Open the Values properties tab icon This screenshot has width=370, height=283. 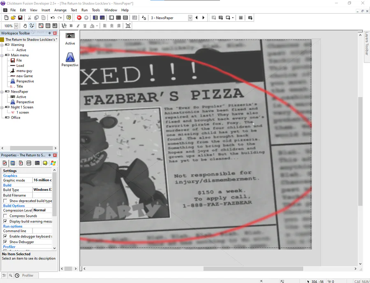(x=29, y=163)
